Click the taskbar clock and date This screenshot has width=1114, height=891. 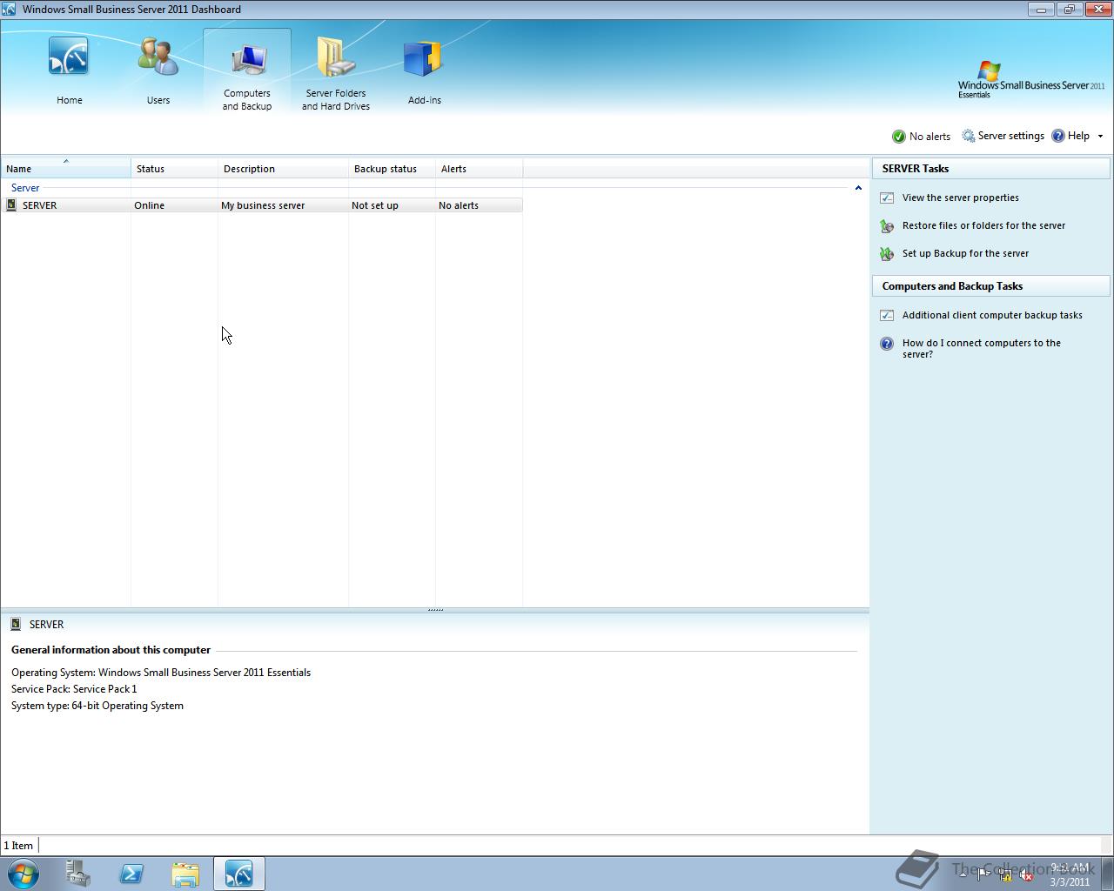1070,874
